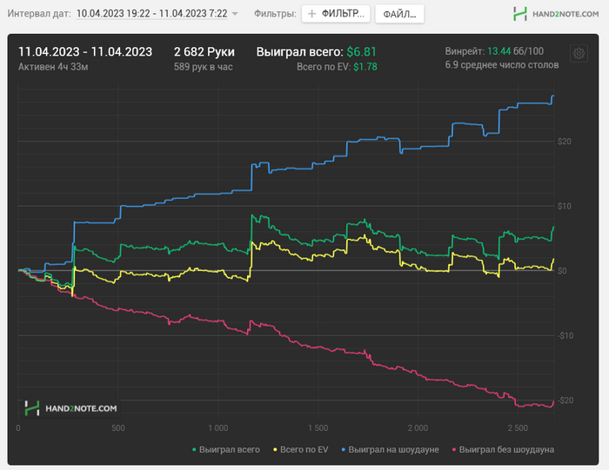Click the plus icon on the filter button

tap(311, 14)
